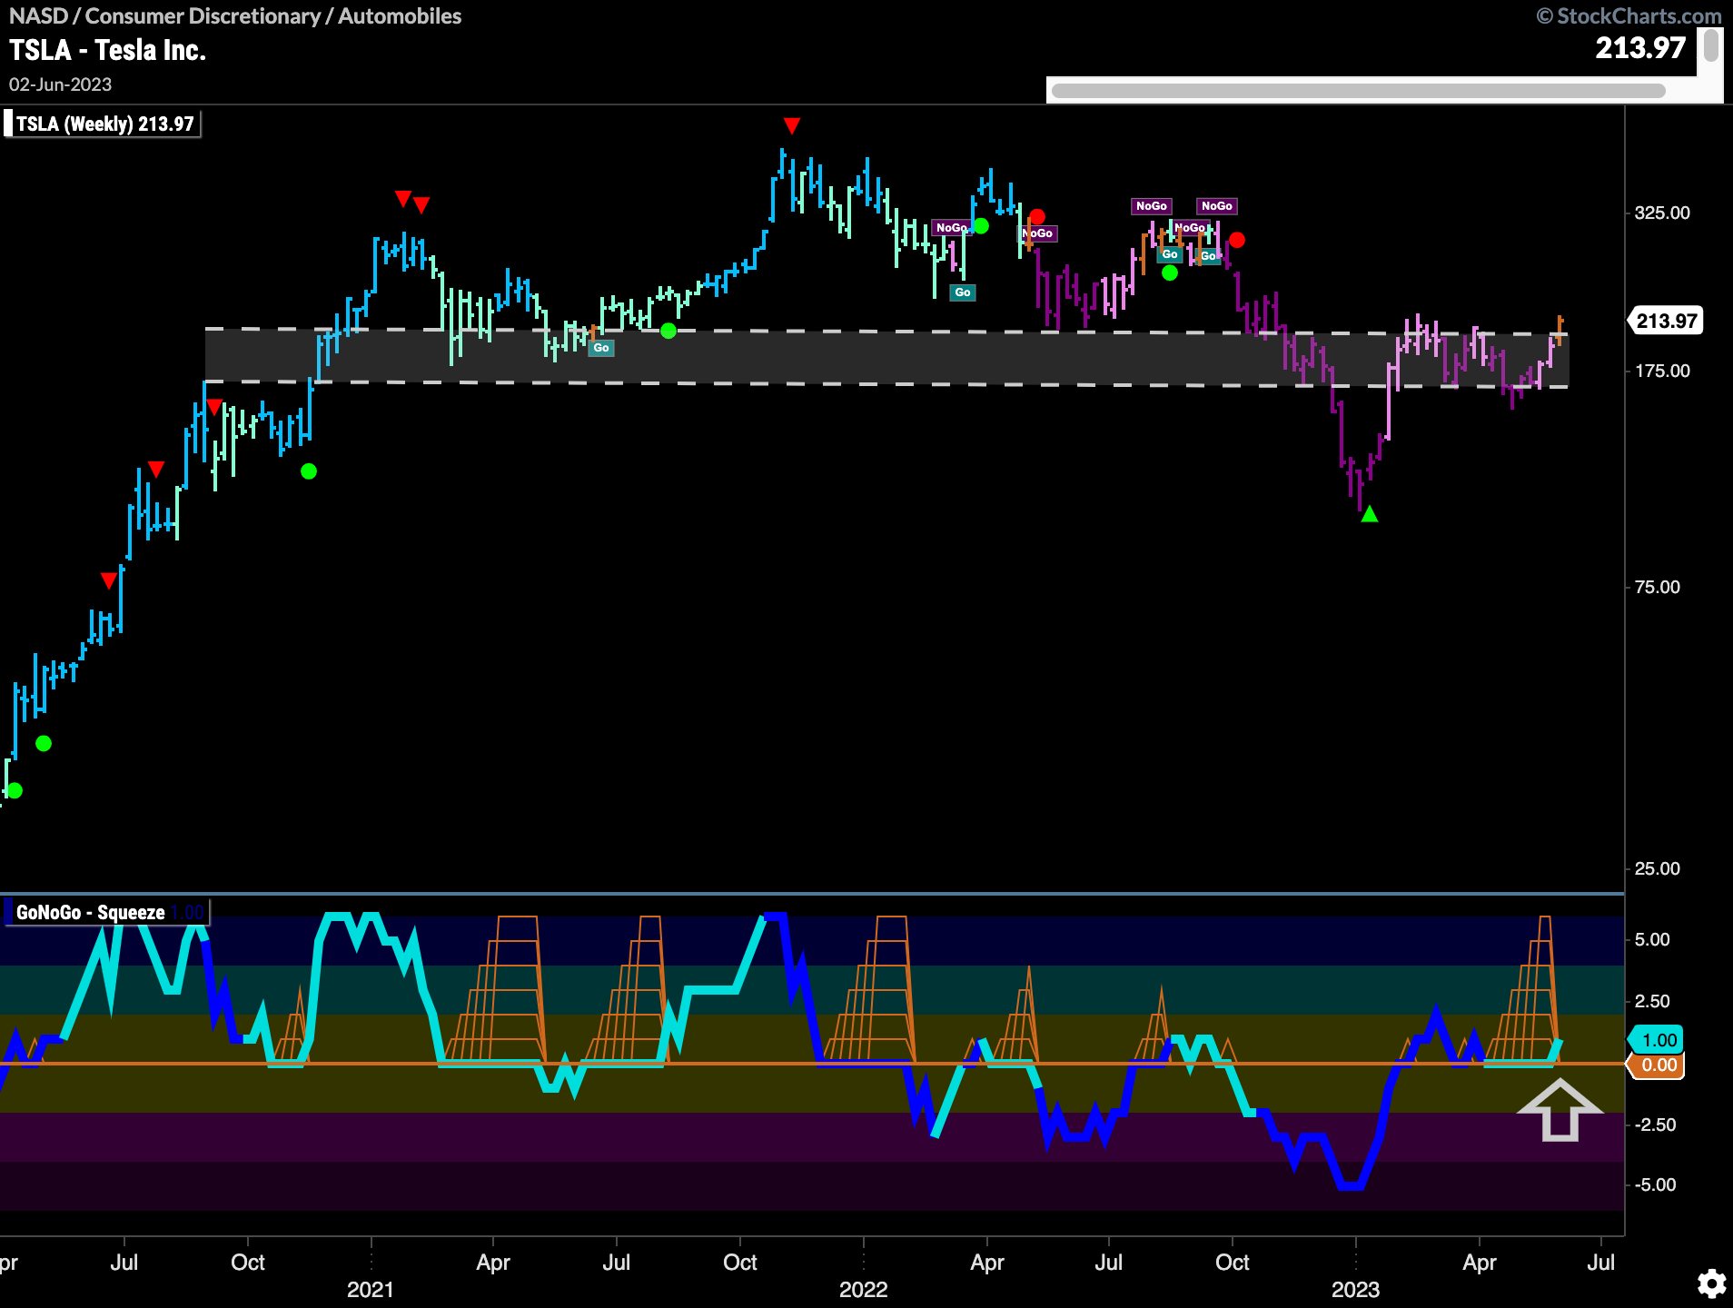The height and width of the screenshot is (1308, 1733).
Task: Click the green circle marker near October 2020
Action: (309, 471)
